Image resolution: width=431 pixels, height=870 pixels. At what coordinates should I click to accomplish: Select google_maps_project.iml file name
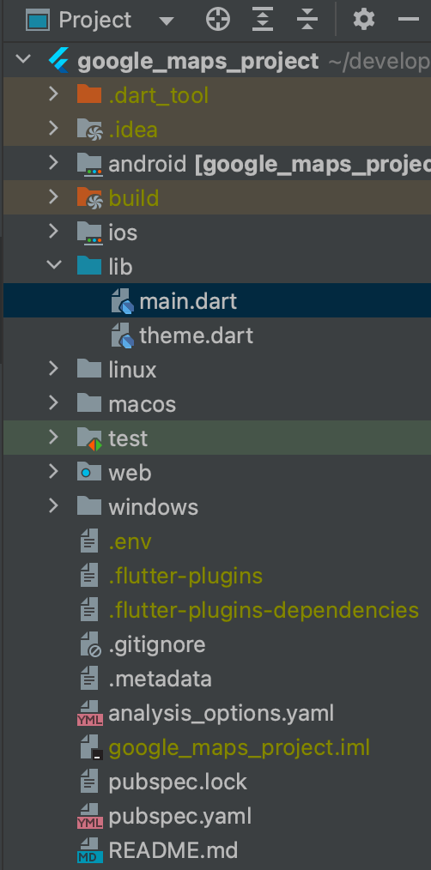point(239,748)
